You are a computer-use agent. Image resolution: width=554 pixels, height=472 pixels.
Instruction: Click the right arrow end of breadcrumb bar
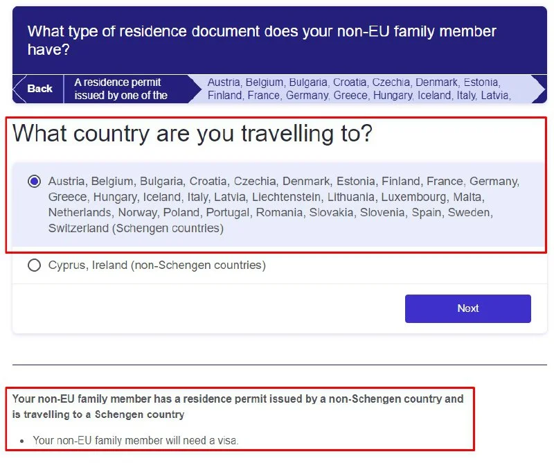click(539, 89)
